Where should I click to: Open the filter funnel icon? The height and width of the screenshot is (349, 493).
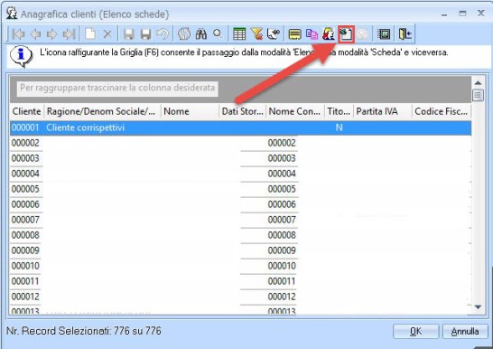click(x=256, y=34)
